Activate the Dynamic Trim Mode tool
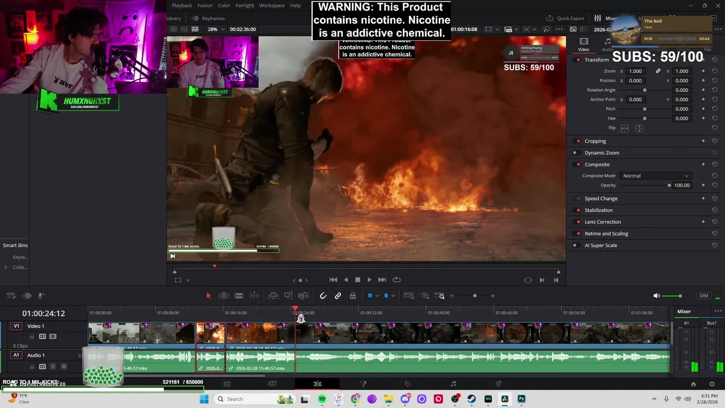 point(254,296)
